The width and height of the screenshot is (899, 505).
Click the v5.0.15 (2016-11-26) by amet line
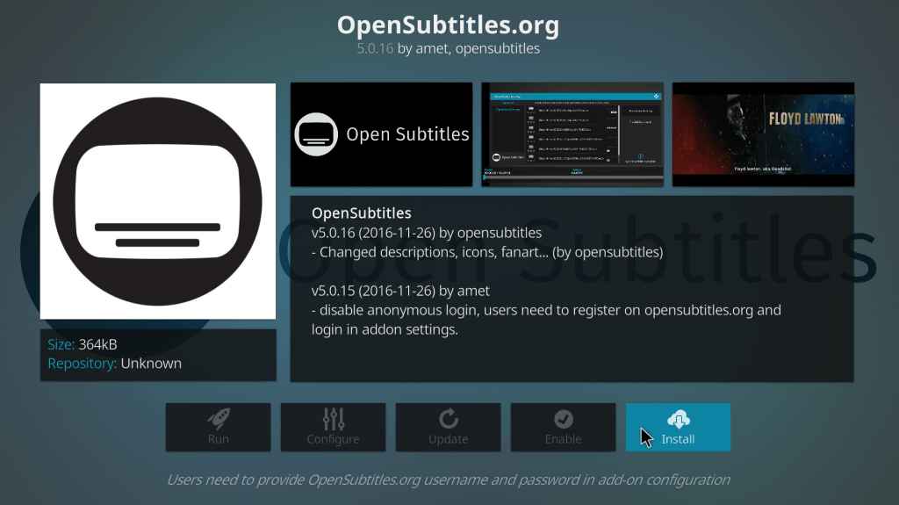point(400,291)
